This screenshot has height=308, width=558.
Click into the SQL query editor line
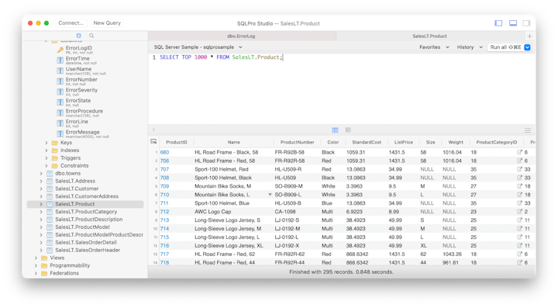point(221,57)
